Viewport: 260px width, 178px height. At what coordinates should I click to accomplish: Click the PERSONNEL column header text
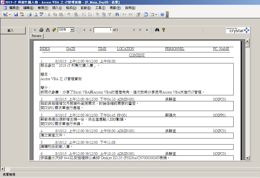175,49
